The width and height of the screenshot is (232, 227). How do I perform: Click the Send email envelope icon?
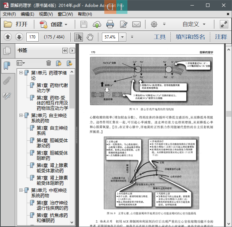click(136, 24)
